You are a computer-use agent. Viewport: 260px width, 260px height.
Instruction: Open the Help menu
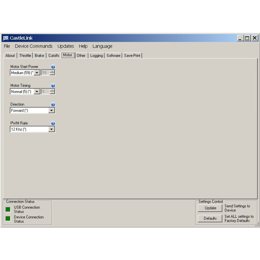83,46
